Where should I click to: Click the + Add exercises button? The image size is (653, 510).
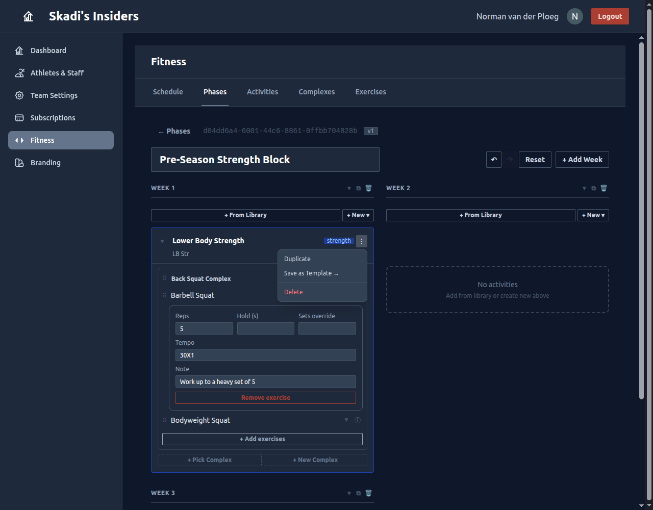(x=262, y=439)
